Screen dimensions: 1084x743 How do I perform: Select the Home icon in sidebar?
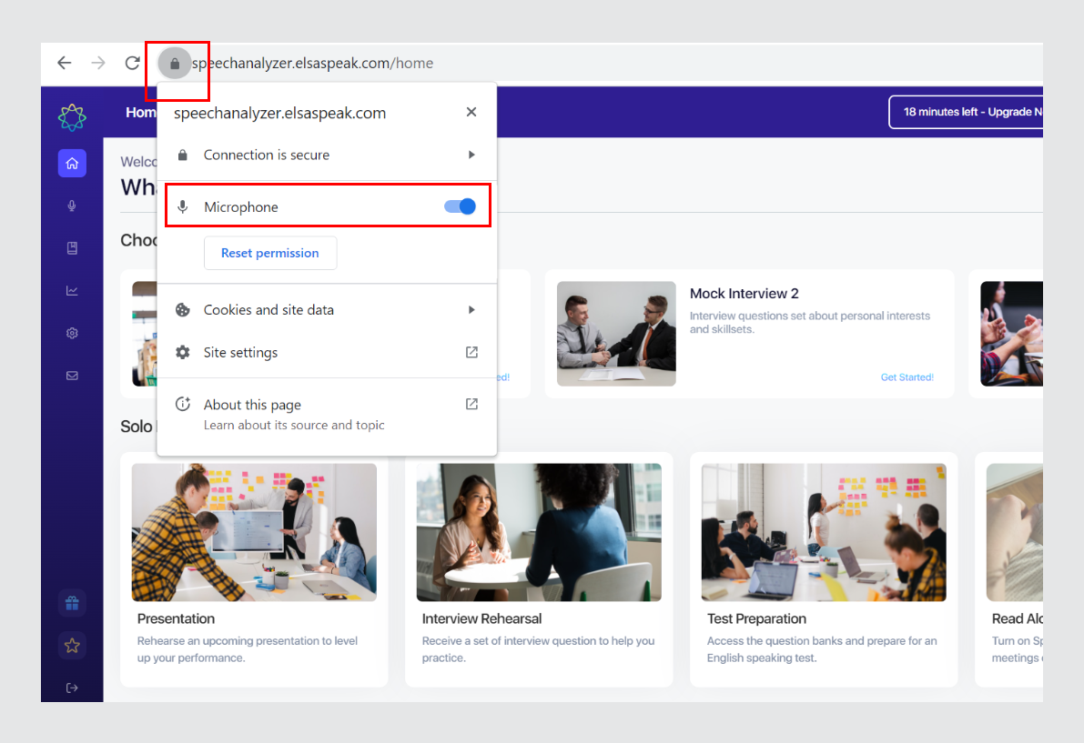tap(72, 164)
